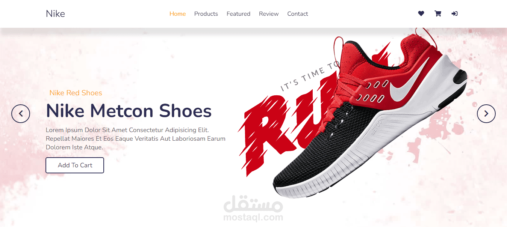This screenshot has height=227, width=507.
Task: Select the Nike Red Shoes subtitle
Action: point(76,93)
